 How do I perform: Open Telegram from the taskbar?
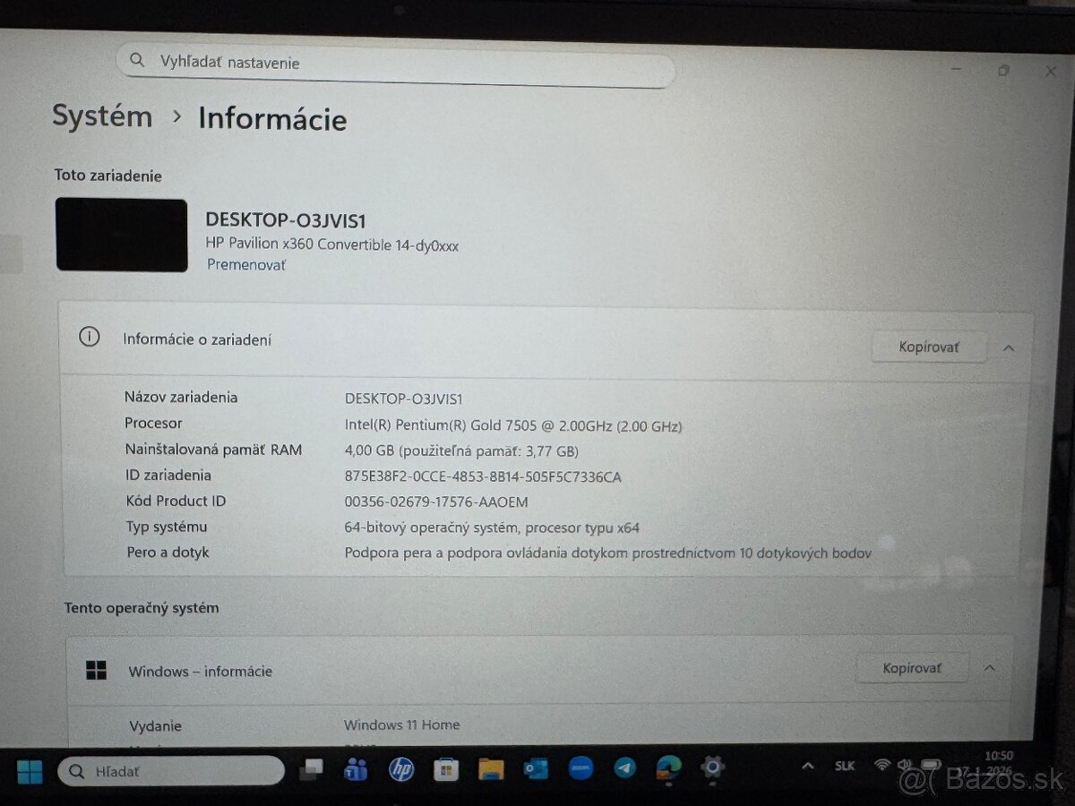click(623, 770)
